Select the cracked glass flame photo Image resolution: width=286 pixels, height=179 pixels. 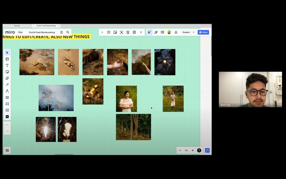pos(67,129)
